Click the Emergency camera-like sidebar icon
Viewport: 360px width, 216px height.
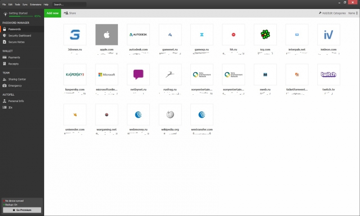4,85
